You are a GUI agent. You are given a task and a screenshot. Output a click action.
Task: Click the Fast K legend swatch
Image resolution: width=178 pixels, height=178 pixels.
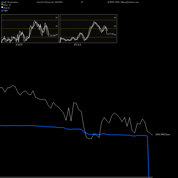click(x=2, y=7)
